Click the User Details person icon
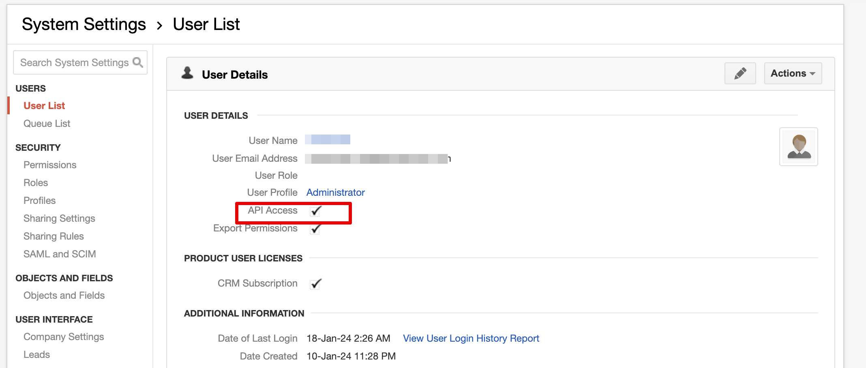The width and height of the screenshot is (866, 368). [187, 73]
